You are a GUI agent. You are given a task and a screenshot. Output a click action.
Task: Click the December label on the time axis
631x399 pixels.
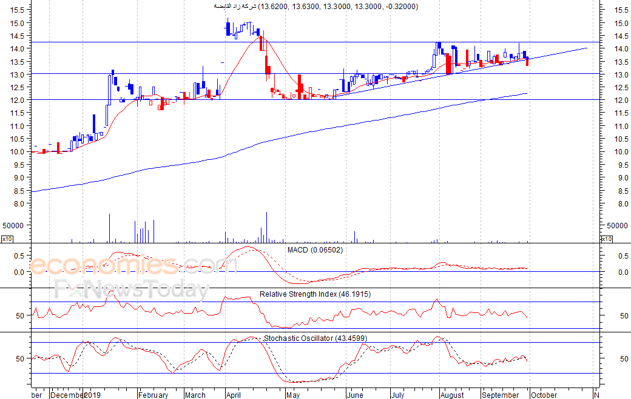pos(66,395)
